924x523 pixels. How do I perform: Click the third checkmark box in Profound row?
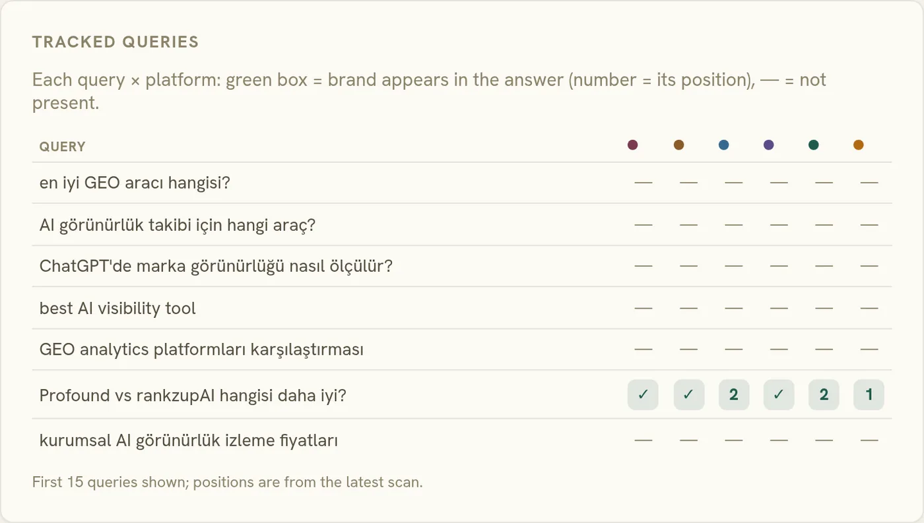click(x=779, y=395)
